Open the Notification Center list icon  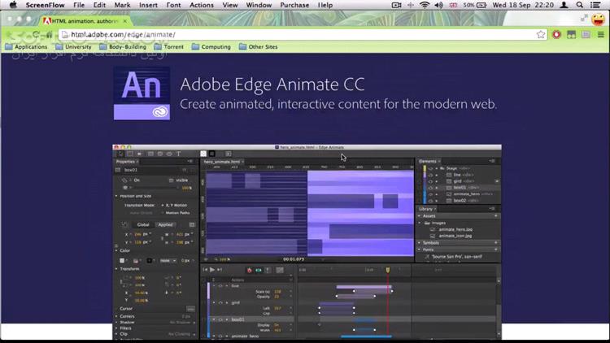[x=595, y=5]
